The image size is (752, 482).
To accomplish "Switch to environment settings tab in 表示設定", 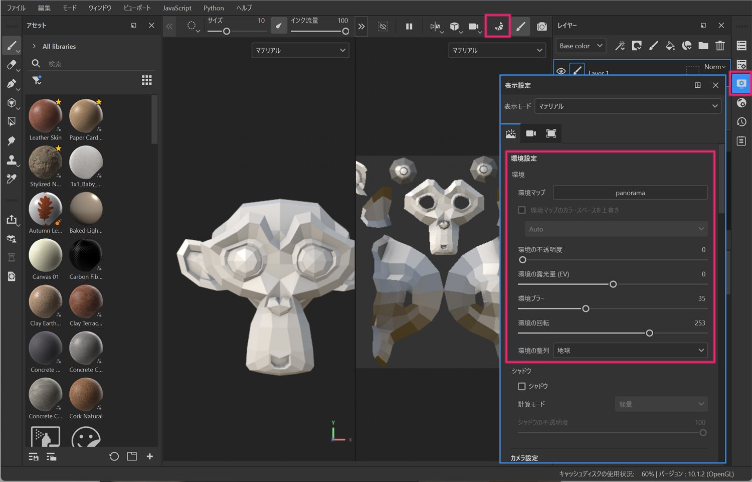I will click(x=511, y=133).
